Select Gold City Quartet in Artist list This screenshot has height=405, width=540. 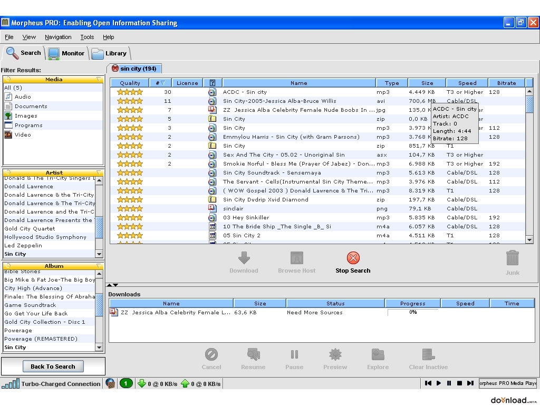coord(49,228)
